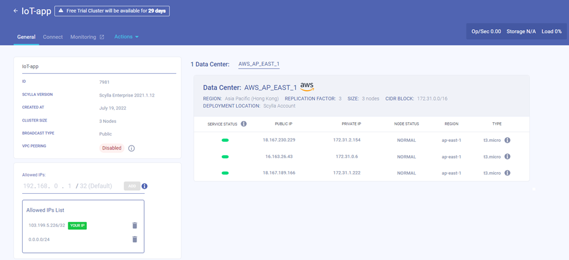Click PUBLIC IP column header
This screenshot has width=569, height=260.
pyautogui.click(x=284, y=124)
